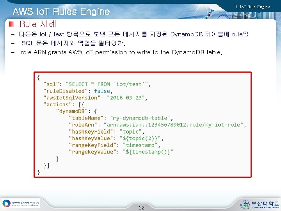
Task: Click the 'AWS IoT Rules Engine' slide title
Action: [x=61, y=11]
